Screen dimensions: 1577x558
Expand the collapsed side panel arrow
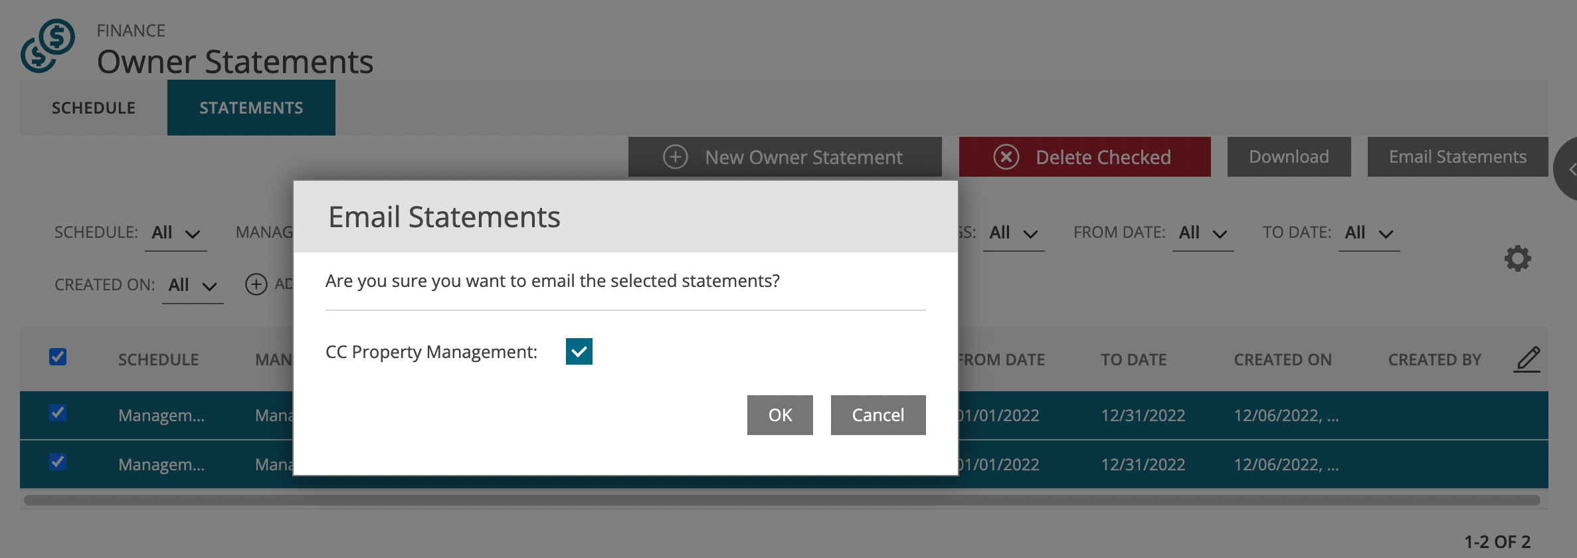(1568, 169)
